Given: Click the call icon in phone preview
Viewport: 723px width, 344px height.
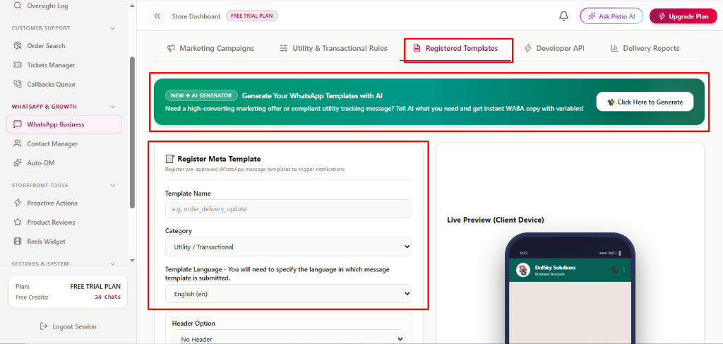Looking at the screenshot, I should point(615,270).
